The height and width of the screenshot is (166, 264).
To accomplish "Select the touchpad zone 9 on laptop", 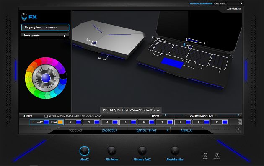I will coord(172,63).
